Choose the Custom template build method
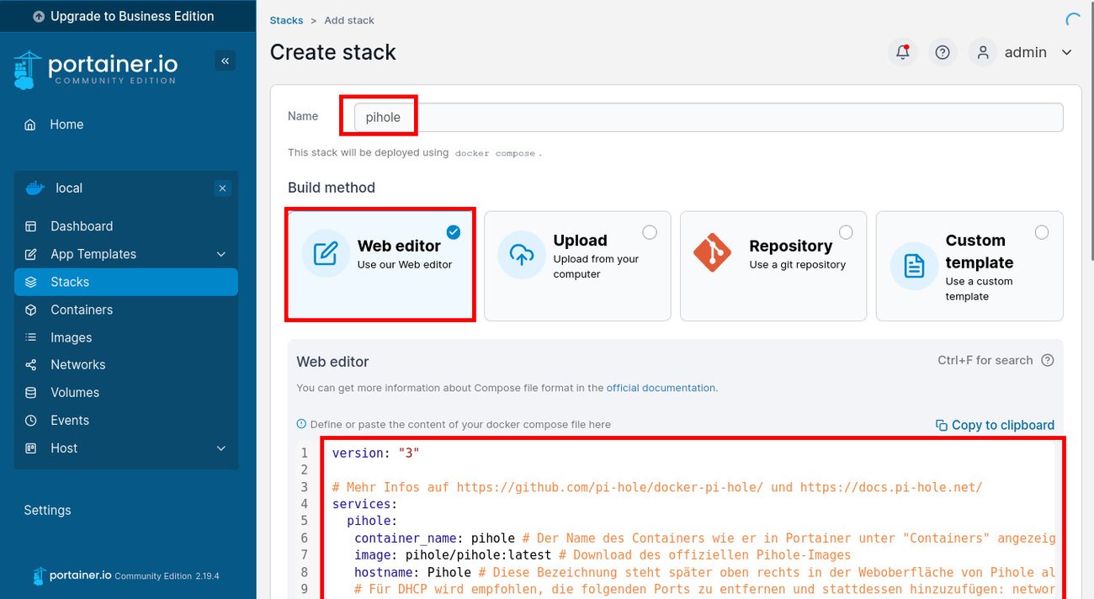Viewport: 1094px width, 599px height. [x=969, y=265]
